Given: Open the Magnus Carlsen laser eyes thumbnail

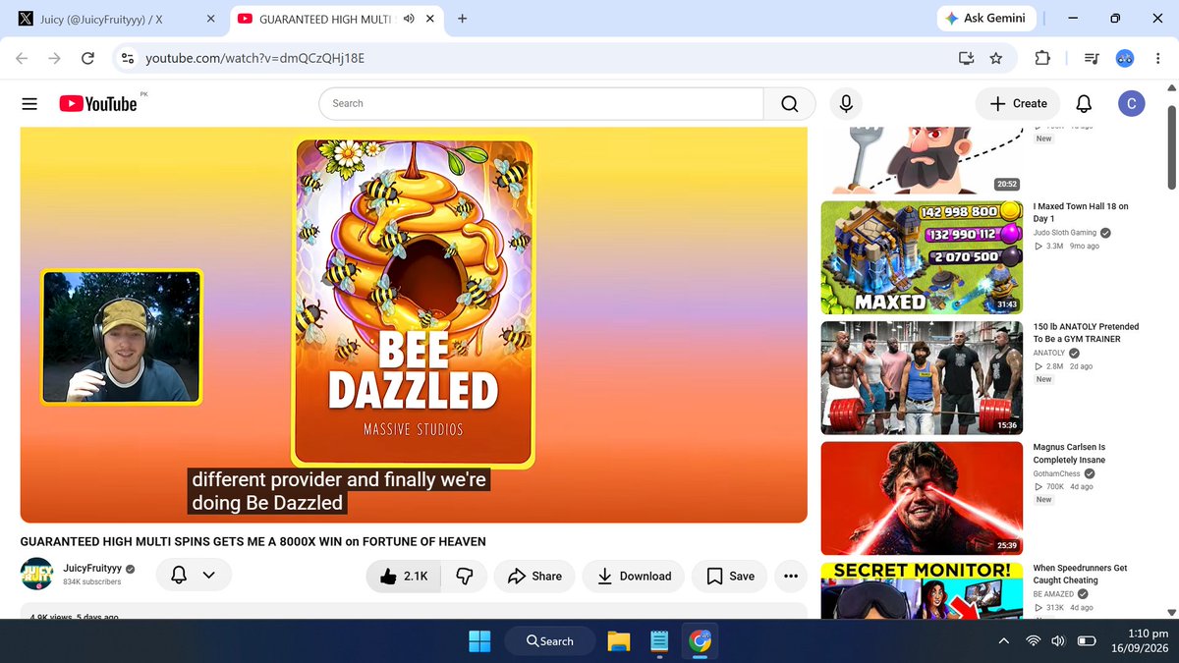Looking at the screenshot, I should click(922, 498).
